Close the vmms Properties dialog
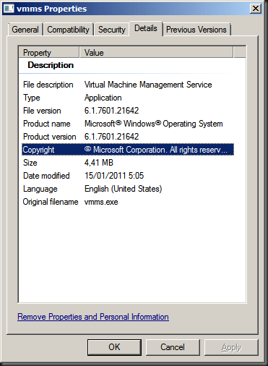Screen dimensions: 268x366 pos(256,9)
